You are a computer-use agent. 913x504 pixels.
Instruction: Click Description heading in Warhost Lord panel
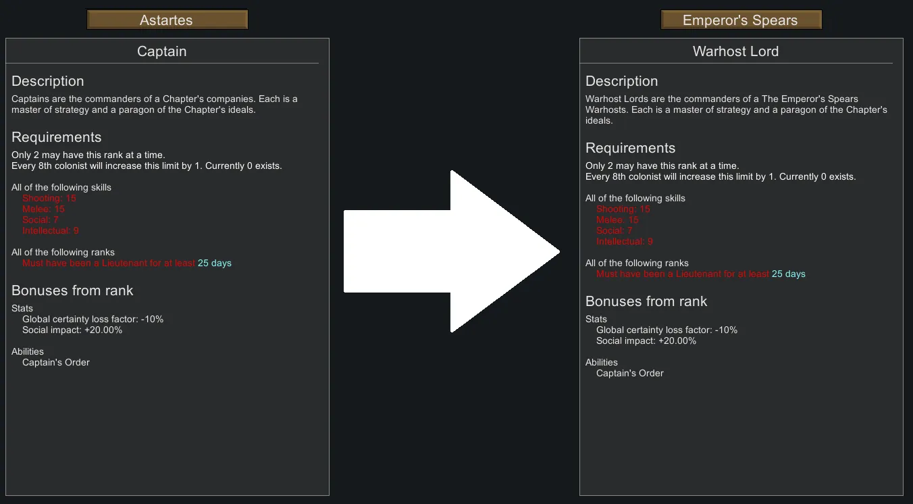[x=621, y=81]
